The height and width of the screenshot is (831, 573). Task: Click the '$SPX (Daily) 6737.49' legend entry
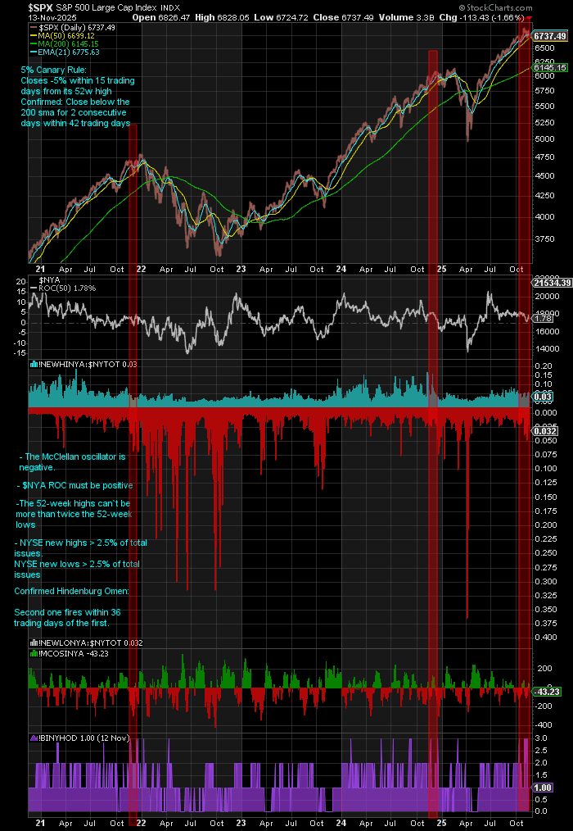point(74,27)
